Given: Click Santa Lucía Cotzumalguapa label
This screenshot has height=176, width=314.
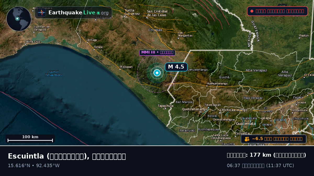Looking at the screenshot, I should pos(221,137).
